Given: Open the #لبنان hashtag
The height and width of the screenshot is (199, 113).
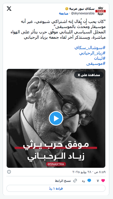Looking at the screenshot, I should pos(100,58).
